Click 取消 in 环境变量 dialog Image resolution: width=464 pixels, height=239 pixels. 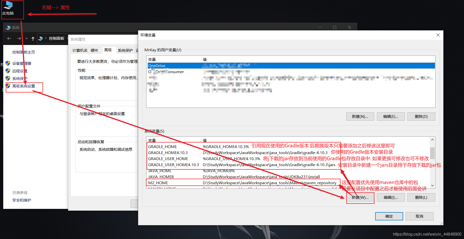coord(419,216)
